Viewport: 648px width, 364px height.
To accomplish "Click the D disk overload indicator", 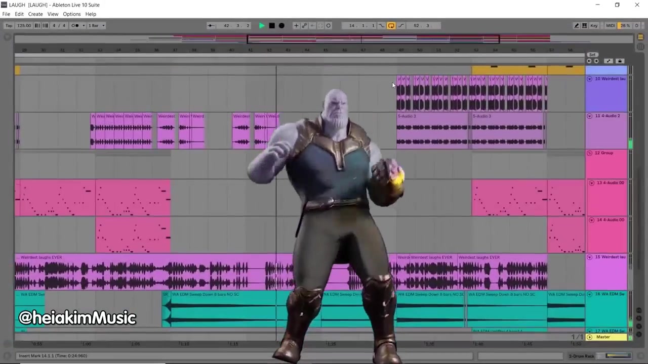I will click(637, 26).
